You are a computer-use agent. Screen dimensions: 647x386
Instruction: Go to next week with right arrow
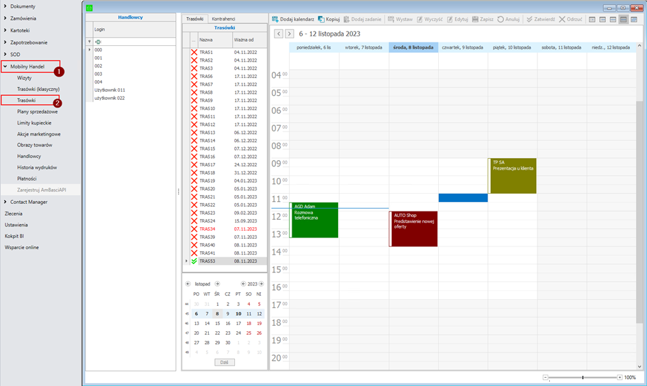coord(290,34)
